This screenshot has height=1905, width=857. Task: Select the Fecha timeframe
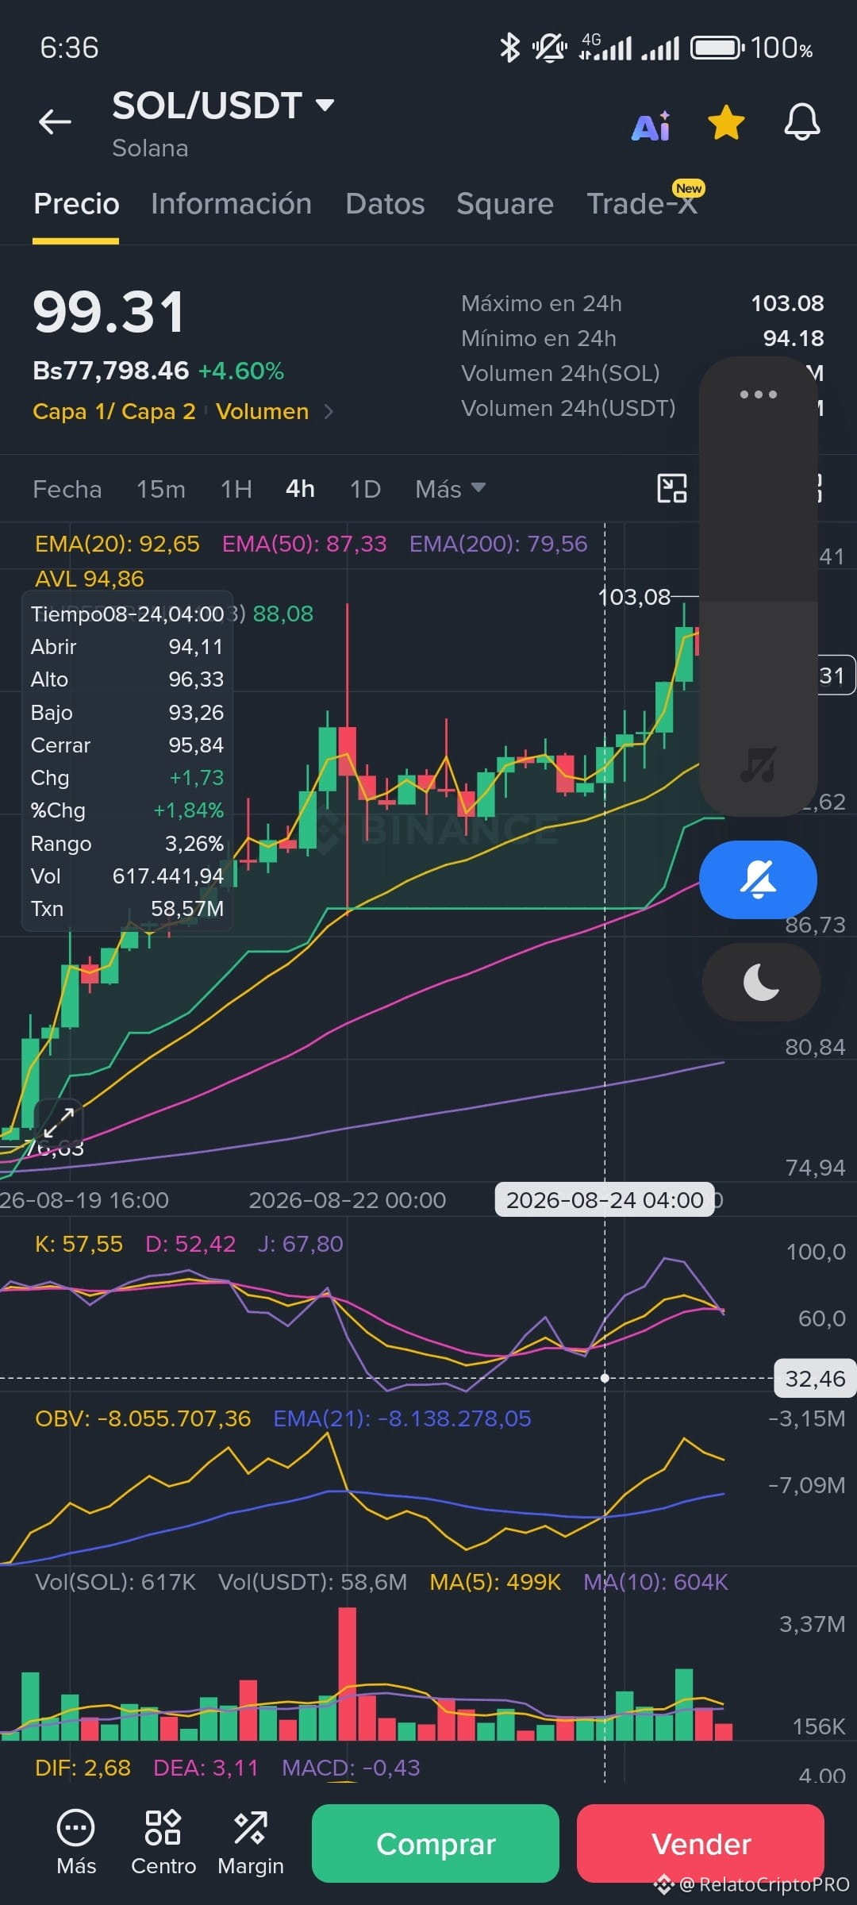pyautogui.click(x=67, y=489)
